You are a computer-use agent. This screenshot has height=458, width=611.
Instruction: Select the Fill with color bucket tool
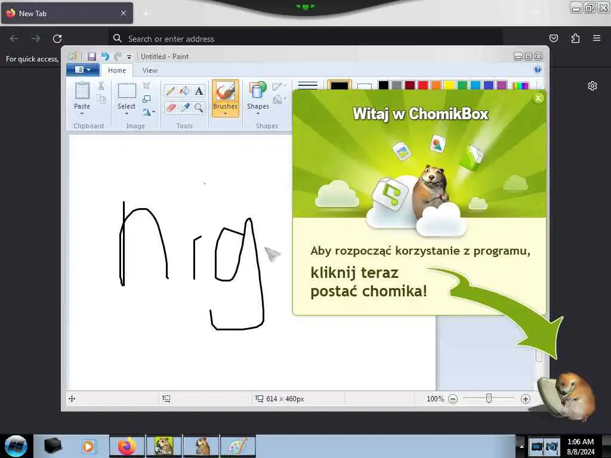pos(185,91)
